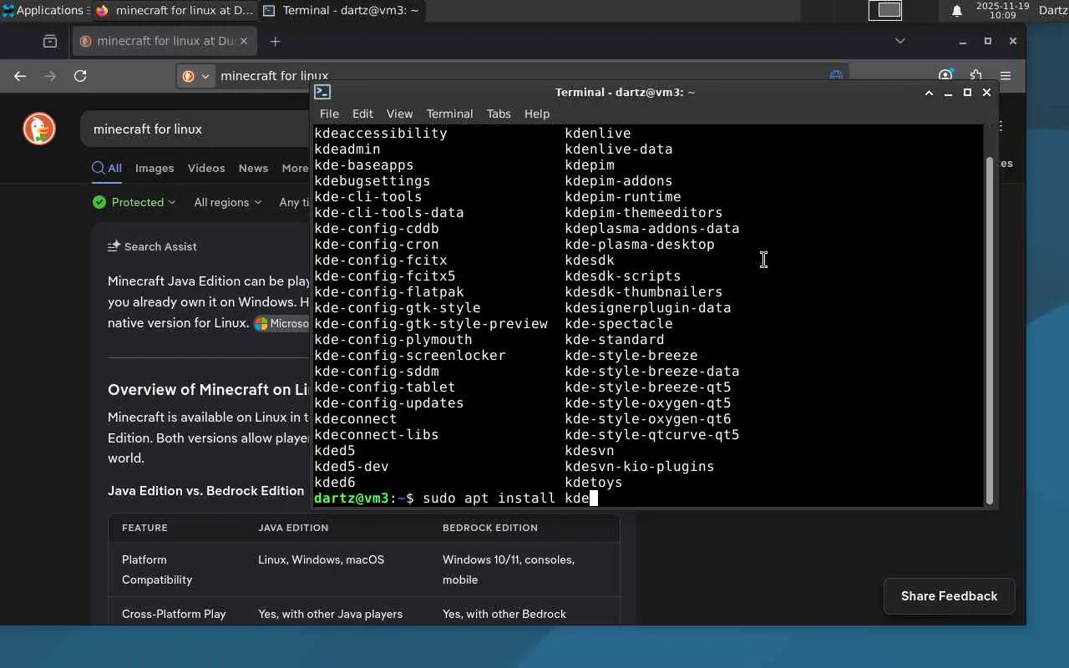Focus the DuckDuckGo search box

pyautogui.click(x=196, y=129)
